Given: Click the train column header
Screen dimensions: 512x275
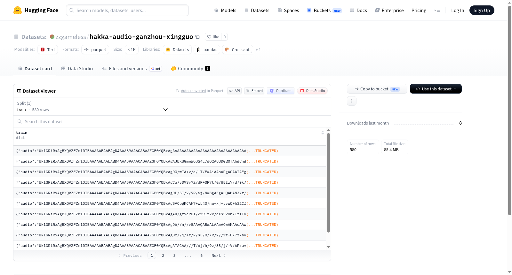Looking at the screenshot, I should 170,136.
